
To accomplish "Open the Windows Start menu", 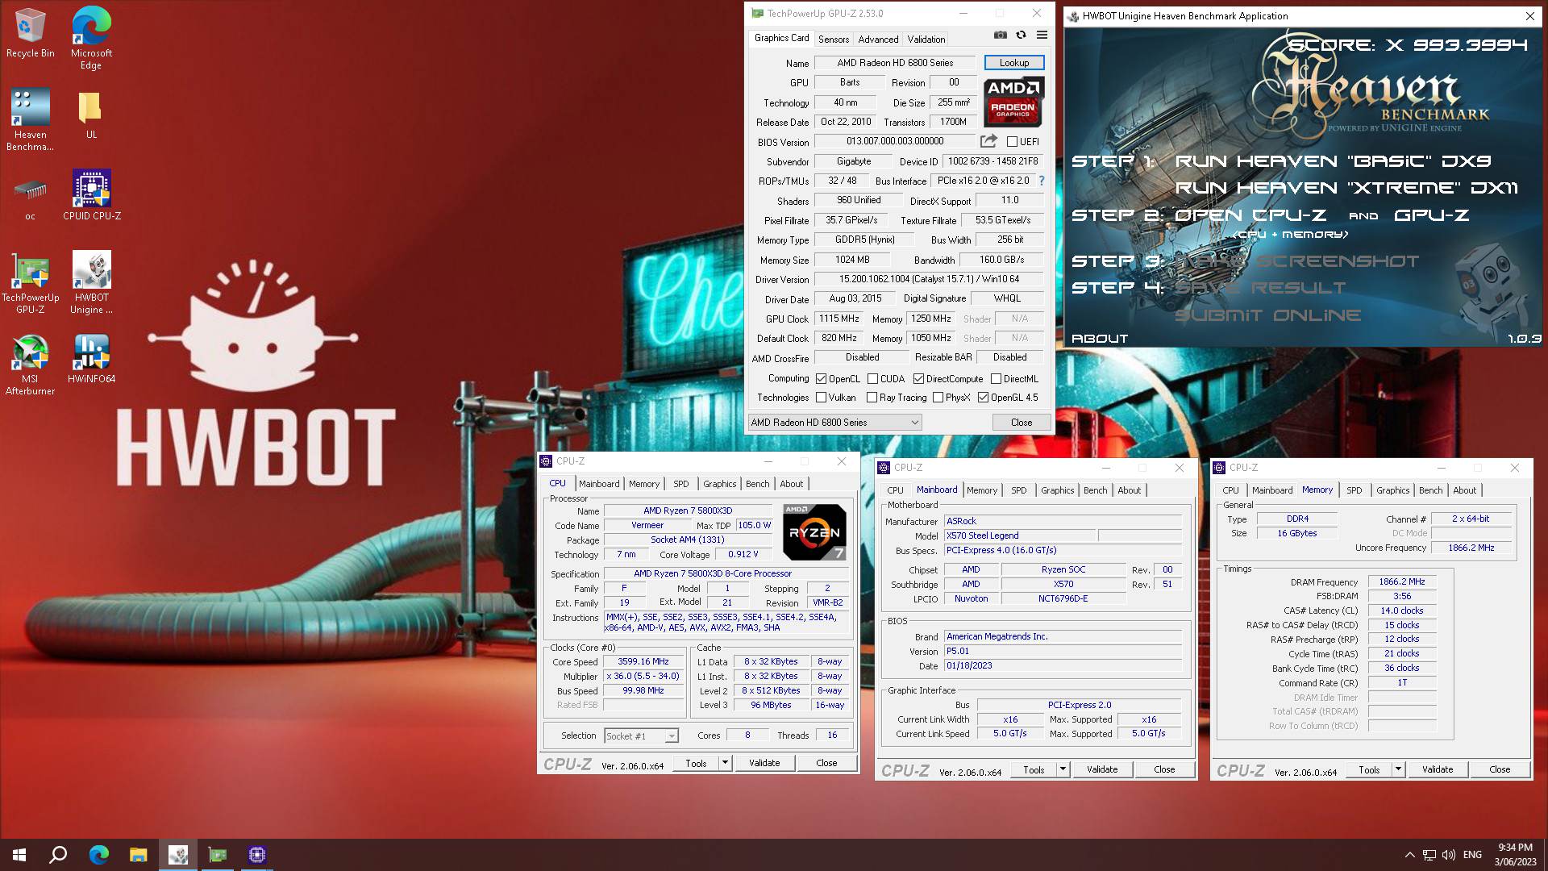I will coord(19,855).
